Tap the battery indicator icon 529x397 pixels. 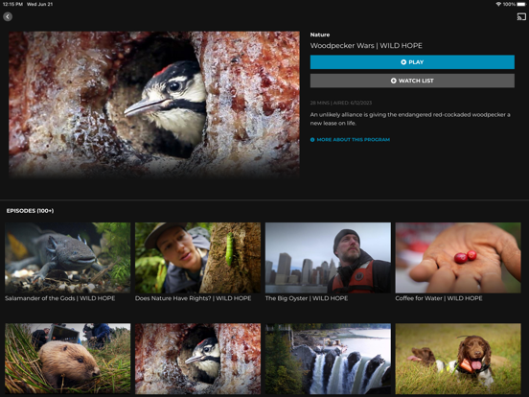521,4
